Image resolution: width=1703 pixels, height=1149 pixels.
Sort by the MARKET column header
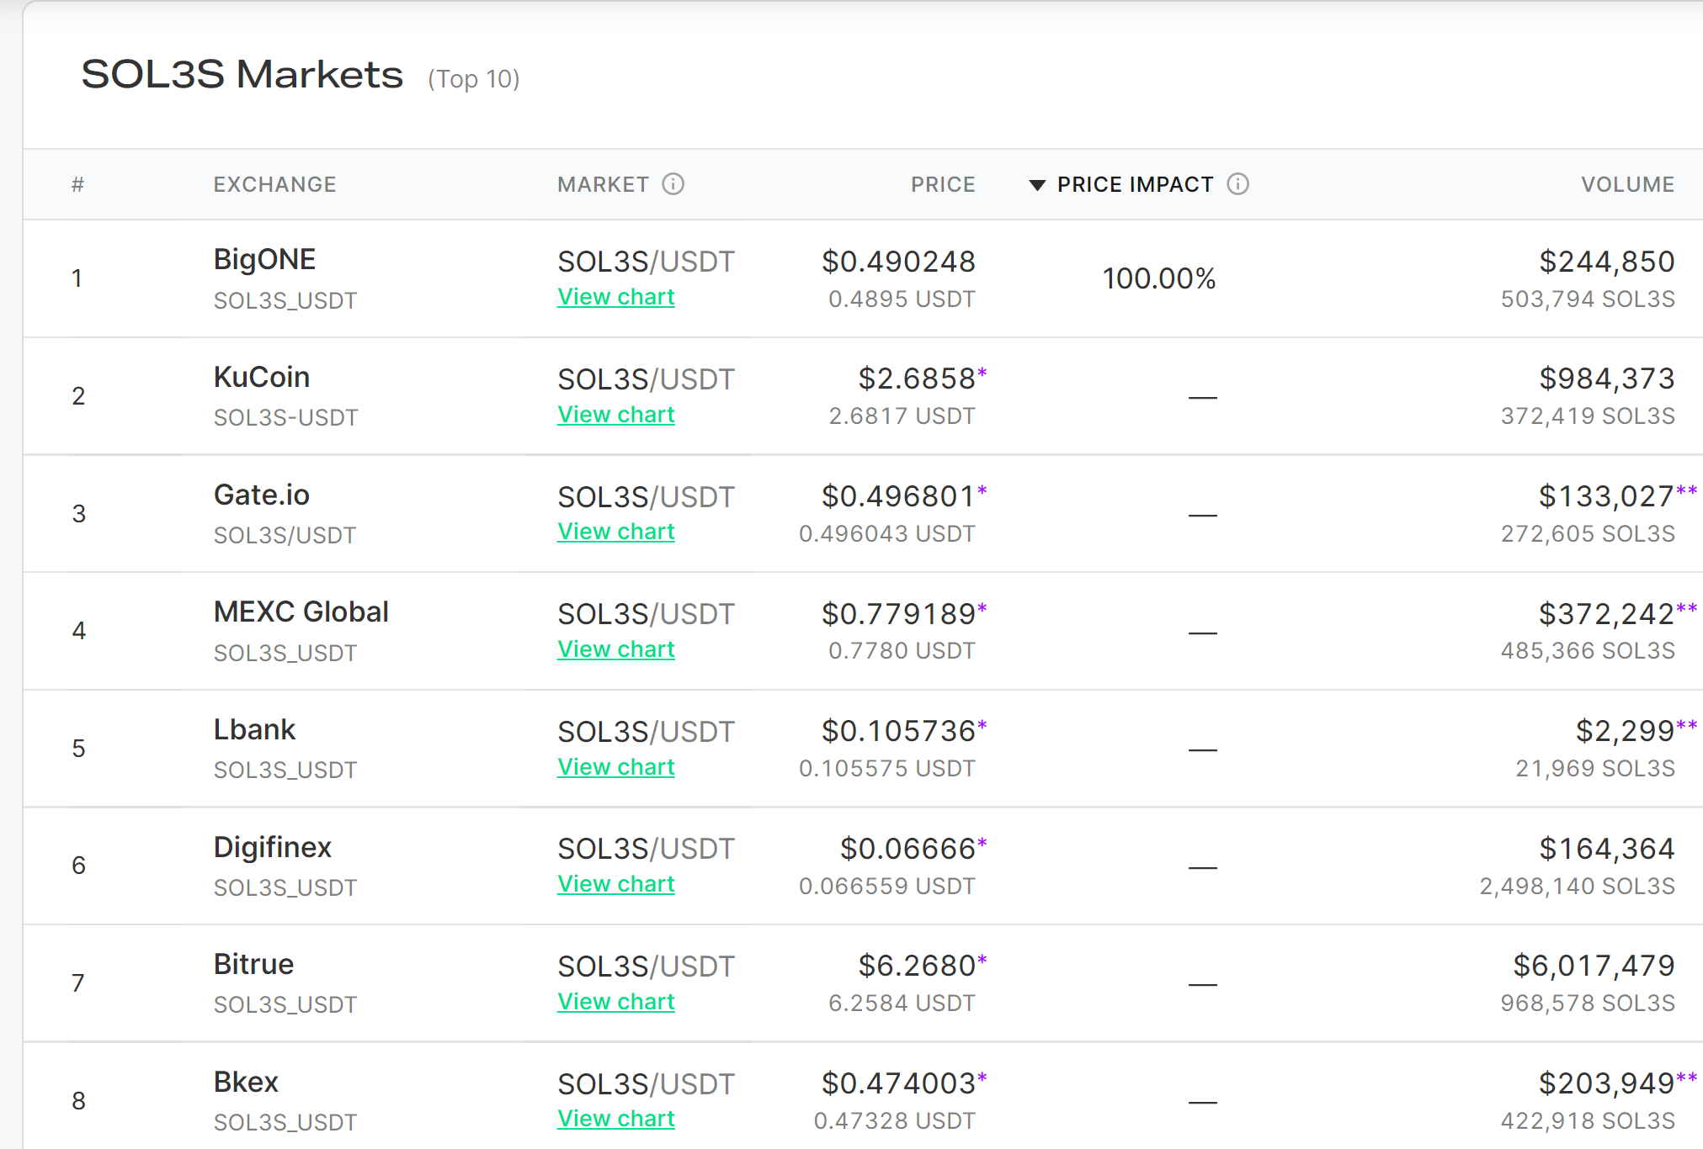click(603, 184)
